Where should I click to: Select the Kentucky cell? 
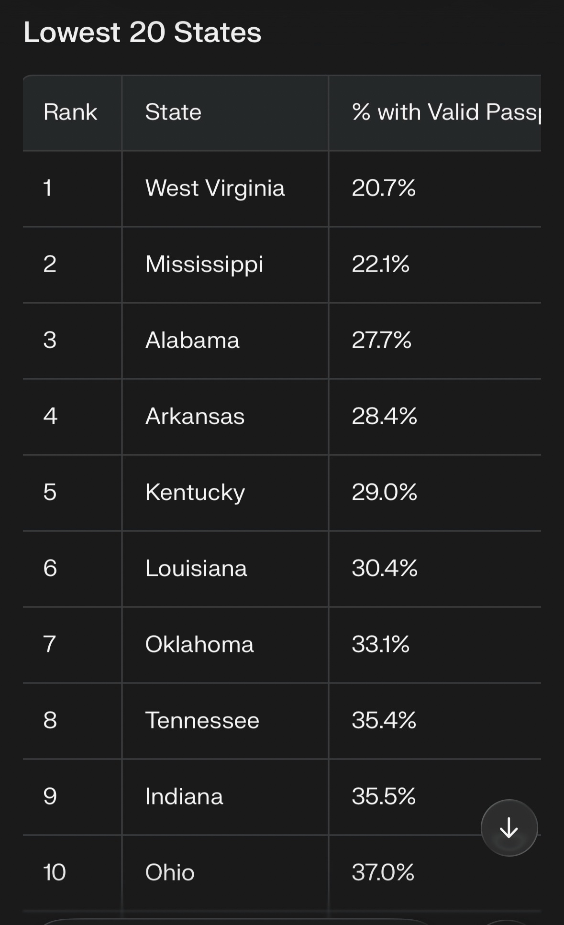point(195,492)
